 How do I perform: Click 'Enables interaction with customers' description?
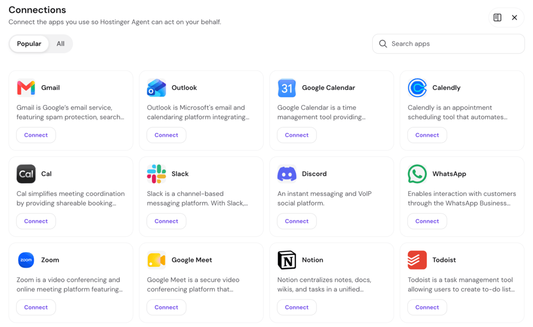[x=462, y=198]
